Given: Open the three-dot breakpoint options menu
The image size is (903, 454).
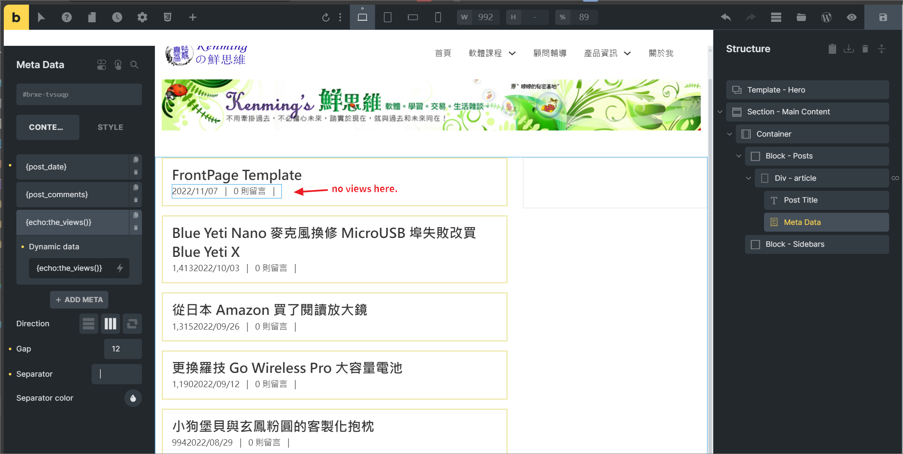Looking at the screenshot, I should (x=340, y=17).
